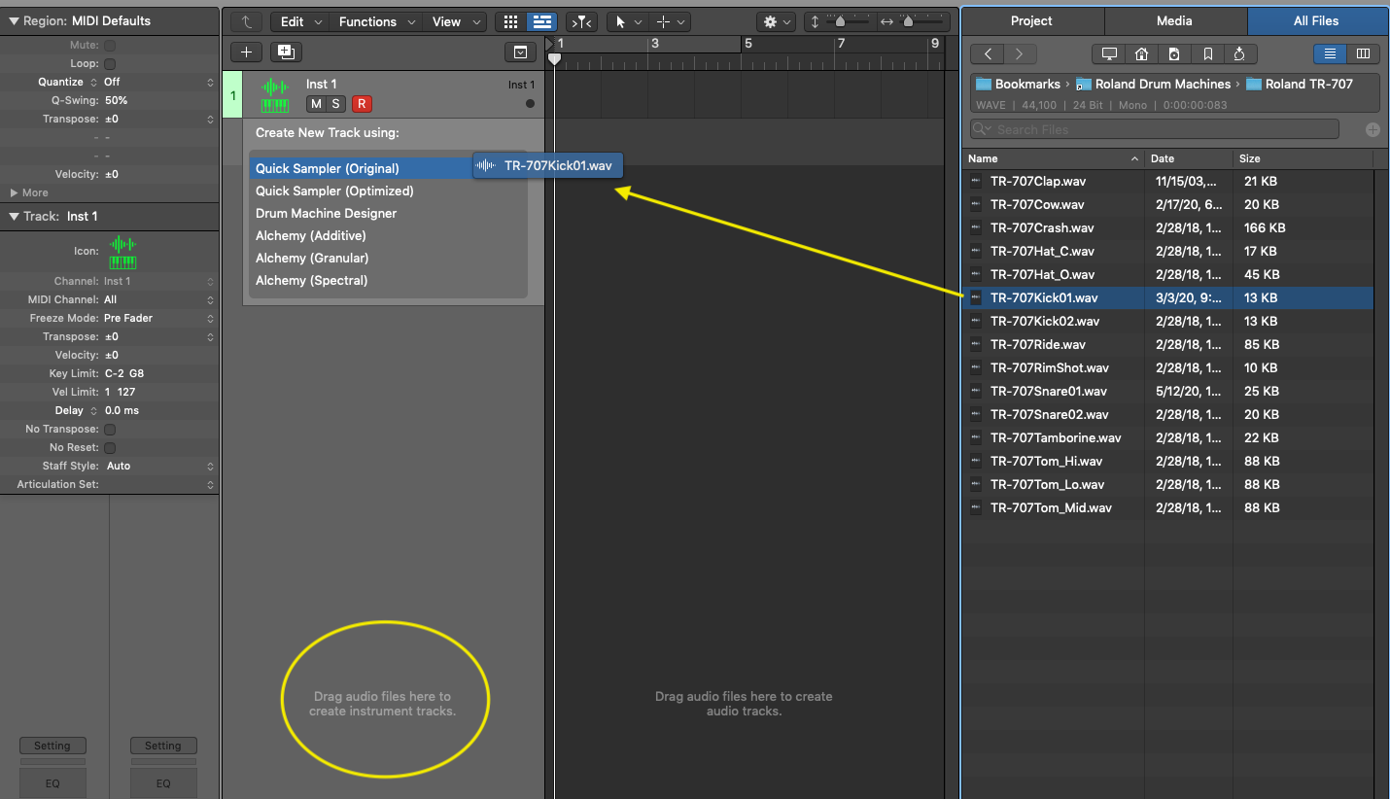Show Project folder in browser

coord(1174,54)
